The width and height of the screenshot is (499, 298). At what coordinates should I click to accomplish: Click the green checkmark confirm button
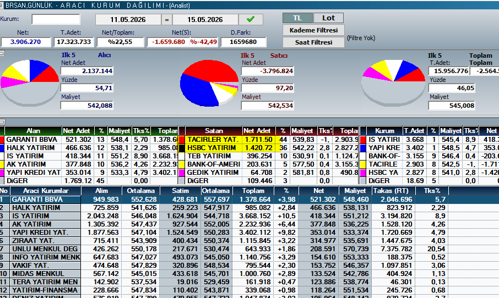click(x=251, y=19)
